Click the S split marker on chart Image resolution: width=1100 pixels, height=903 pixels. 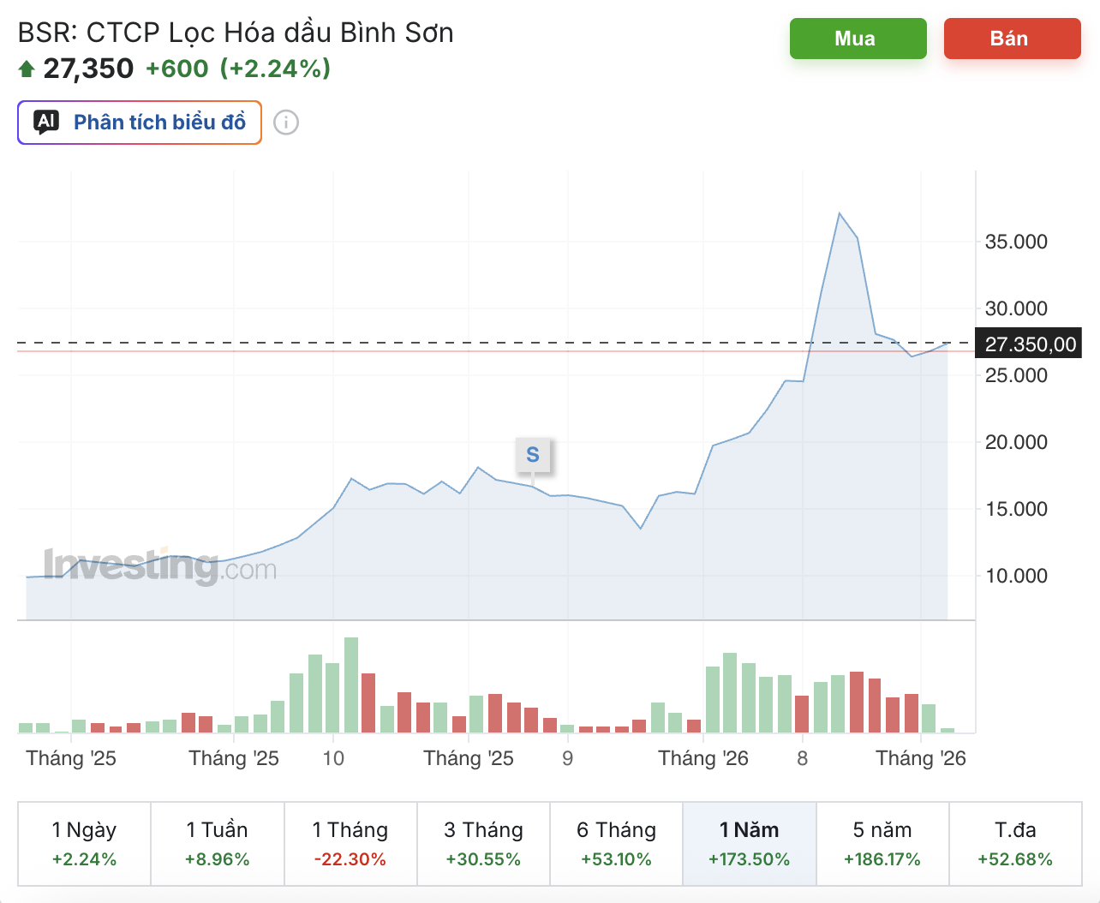pos(533,455)
